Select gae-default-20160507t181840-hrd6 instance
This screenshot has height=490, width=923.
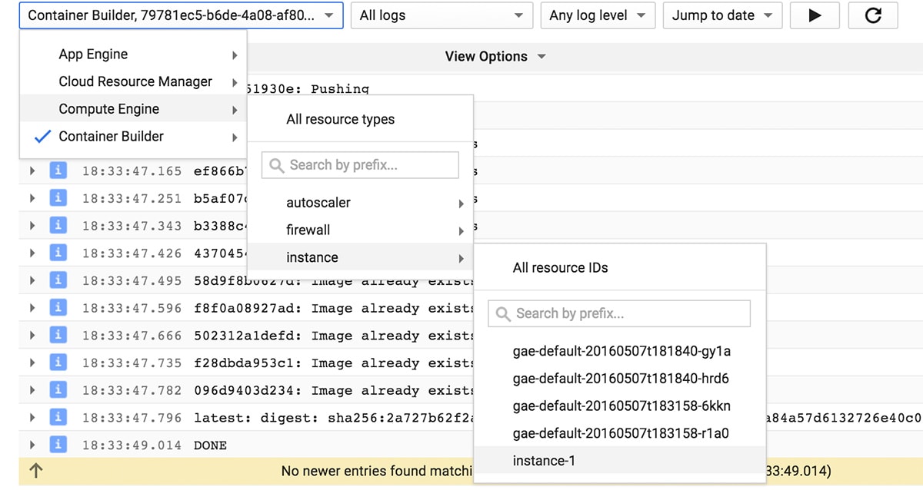(620, 379)
